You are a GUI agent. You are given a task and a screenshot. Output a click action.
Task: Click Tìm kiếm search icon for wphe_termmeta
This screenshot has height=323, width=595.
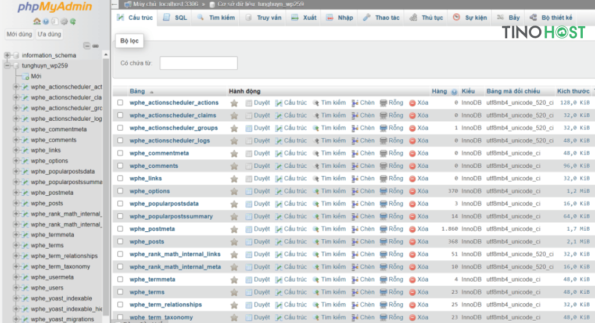coord(316,280)
